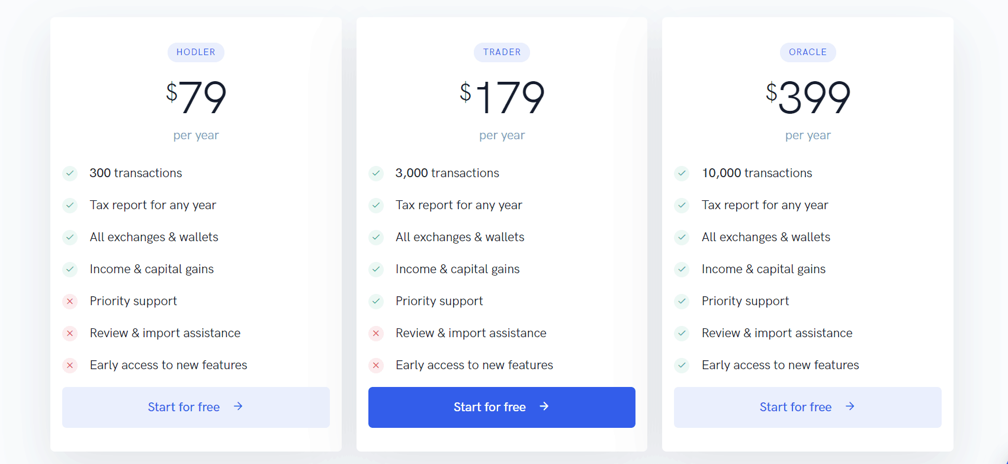Click the arrow icon in Hodler Start for free
The height and width of the screenshot is (464, 1008).
coord(238,407)
